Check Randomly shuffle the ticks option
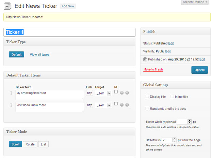Screen dimensions: 211x158 point(147,108)
